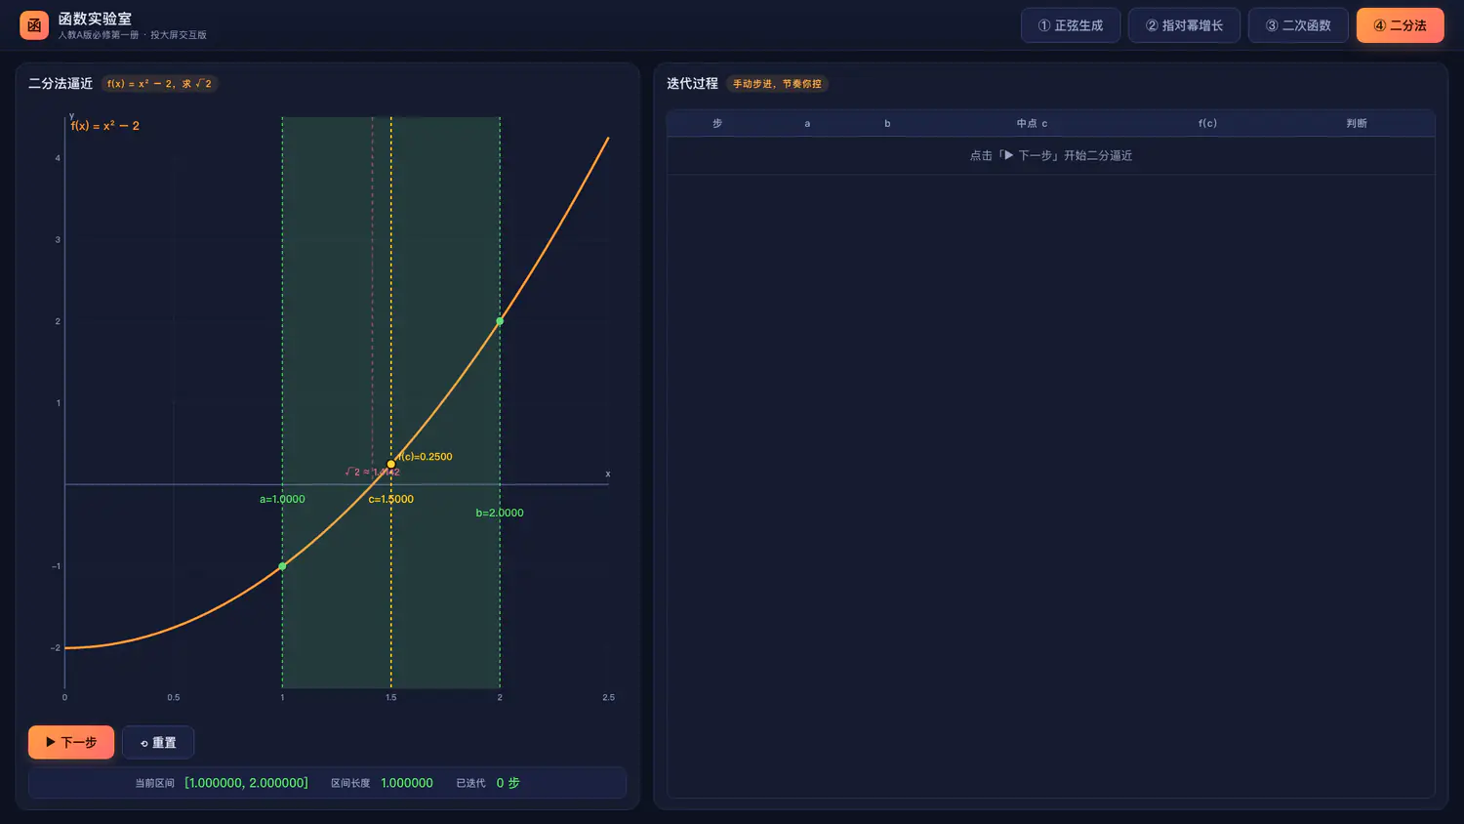Click the orange f(x) = x² − 2 curve label
1464x824 pixels.
coord(105,126)
